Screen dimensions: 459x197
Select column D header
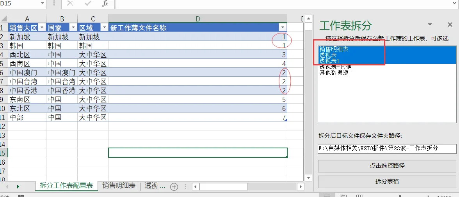point(198,19)
